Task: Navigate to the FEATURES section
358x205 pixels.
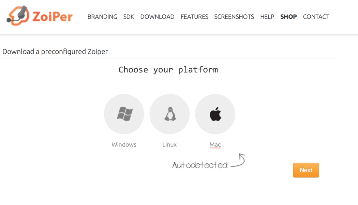Action: click(194, 17)
